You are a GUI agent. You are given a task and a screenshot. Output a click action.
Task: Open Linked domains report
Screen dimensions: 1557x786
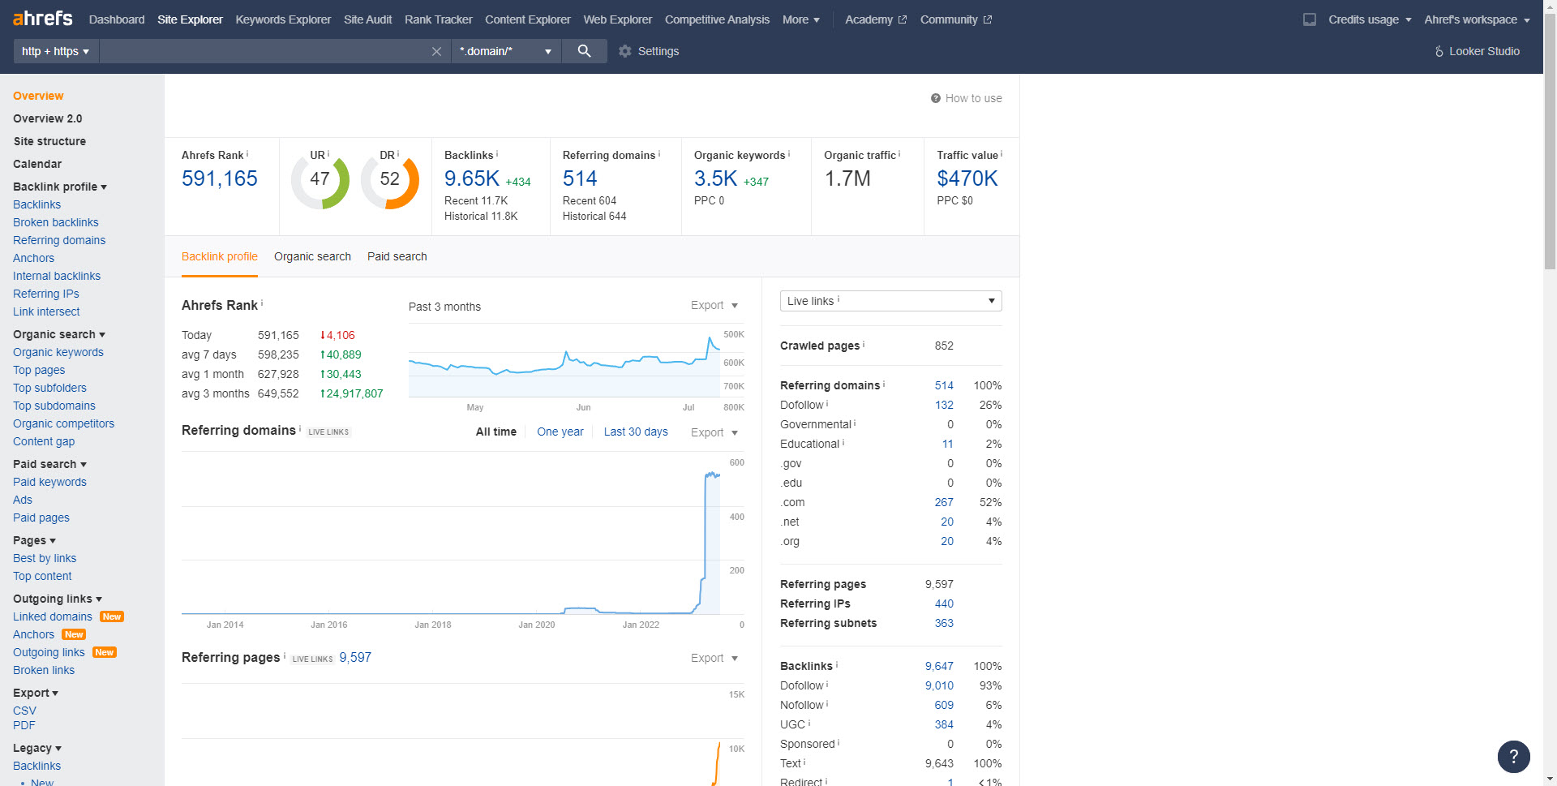(x=53, y=616)
